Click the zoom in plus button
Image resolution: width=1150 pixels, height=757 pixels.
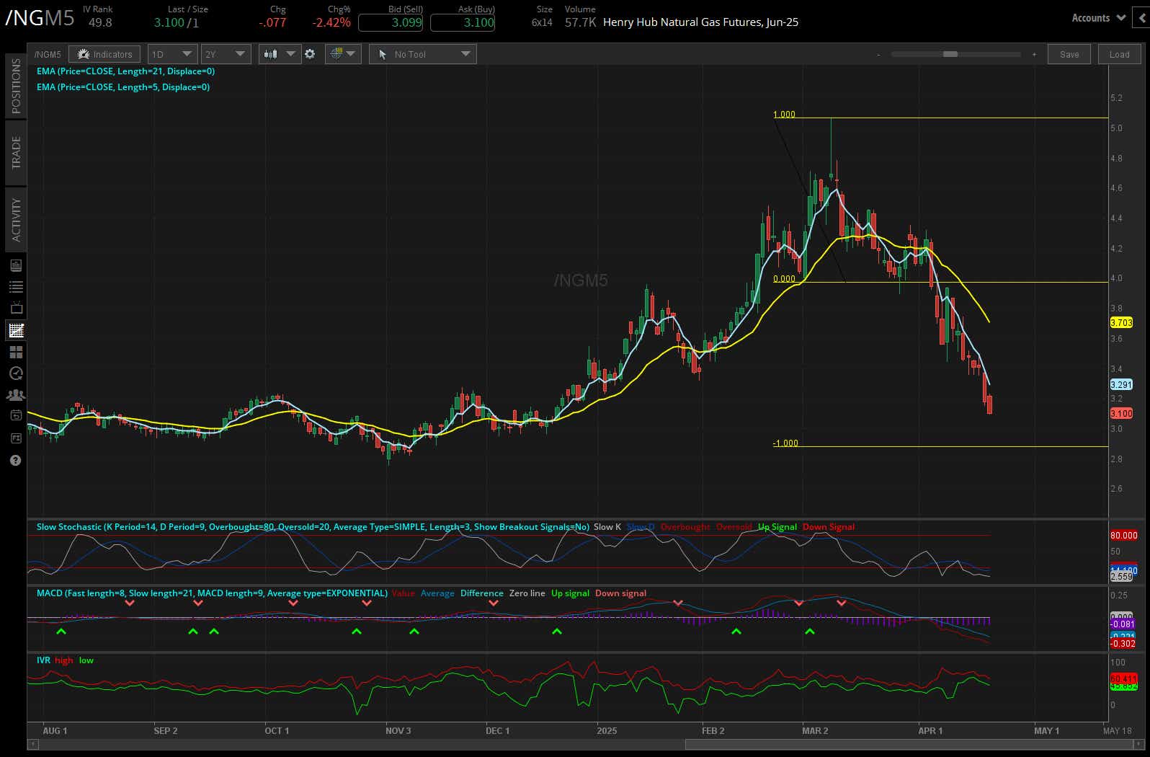(1034, 54)
